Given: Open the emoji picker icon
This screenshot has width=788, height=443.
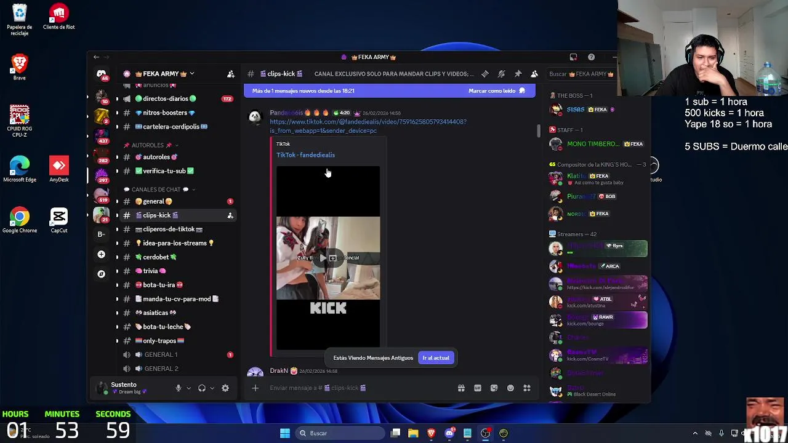Looking at the screenshot, I should pos(510,388).
